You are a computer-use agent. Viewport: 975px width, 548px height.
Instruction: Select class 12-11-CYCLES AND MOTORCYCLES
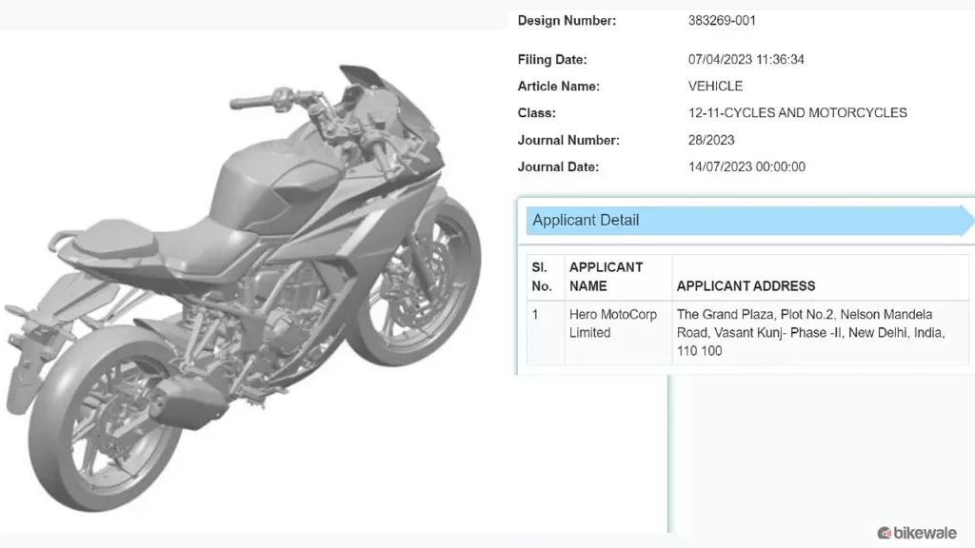click(797, 113)
